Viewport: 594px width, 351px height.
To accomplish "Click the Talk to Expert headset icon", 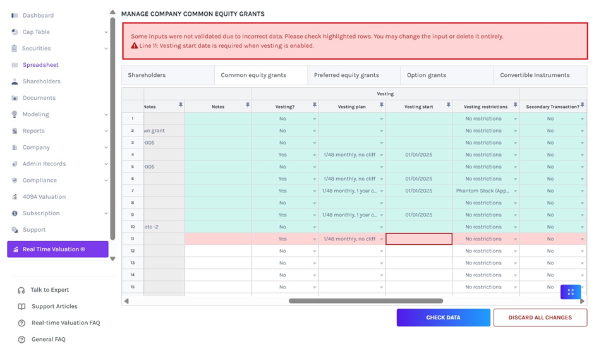I will tap(21, 290).
